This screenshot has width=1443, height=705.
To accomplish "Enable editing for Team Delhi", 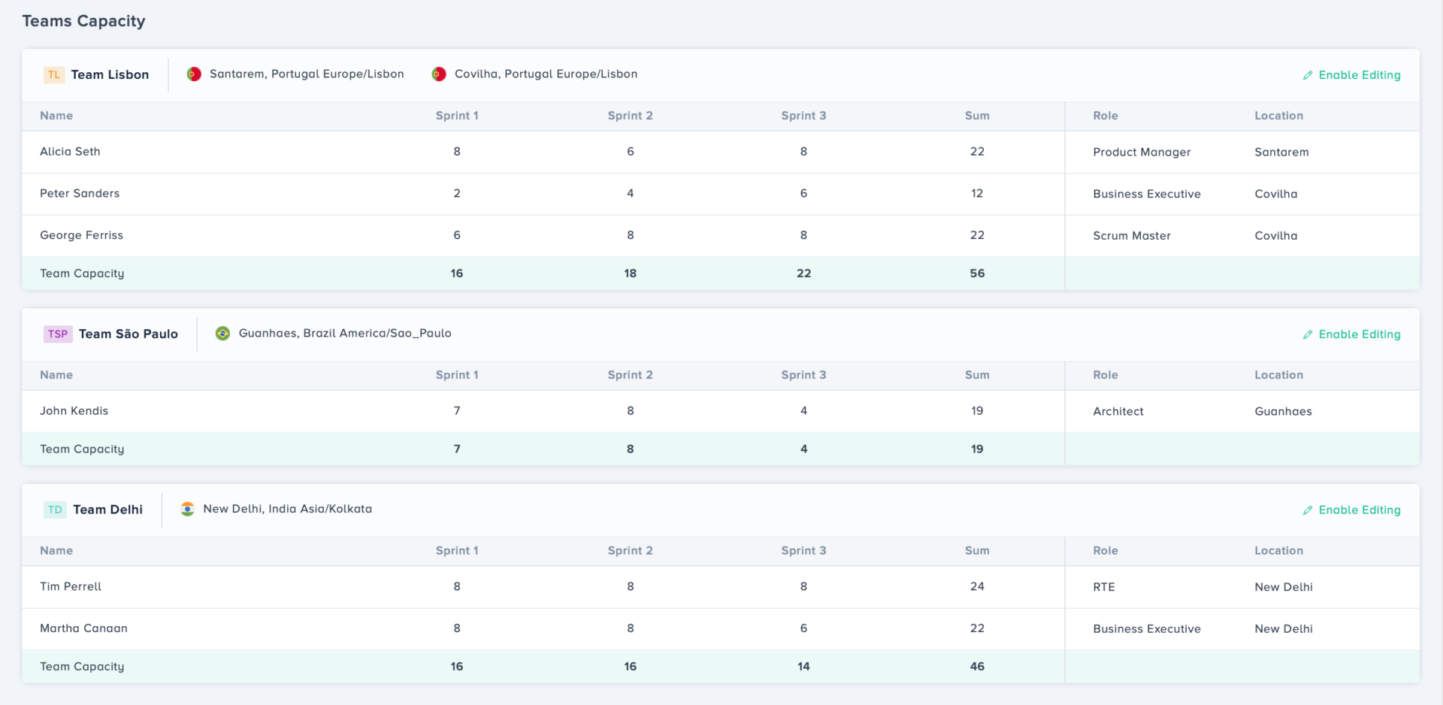I will click(x=1359, y=510).
